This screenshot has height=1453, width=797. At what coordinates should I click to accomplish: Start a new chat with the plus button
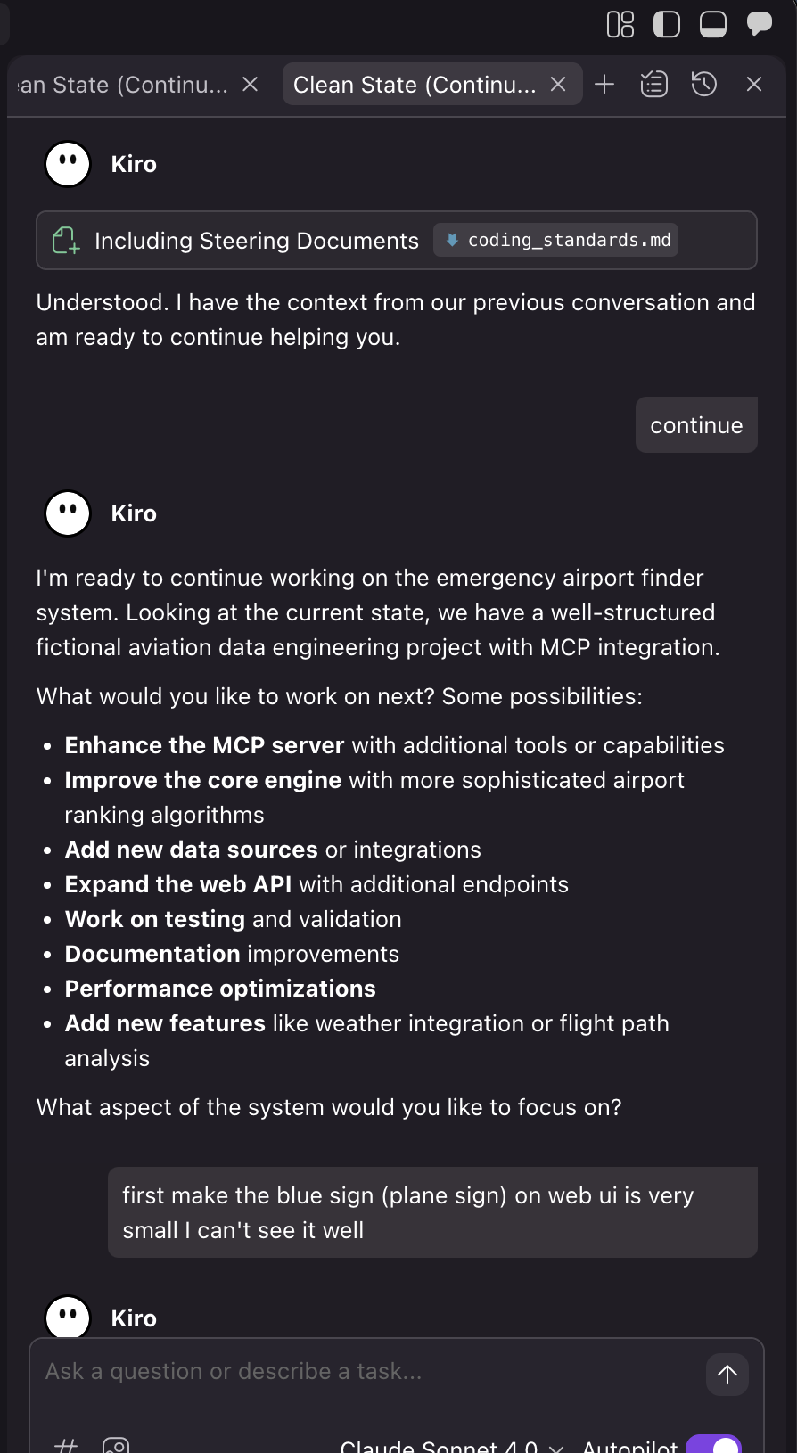click(604, 84)
